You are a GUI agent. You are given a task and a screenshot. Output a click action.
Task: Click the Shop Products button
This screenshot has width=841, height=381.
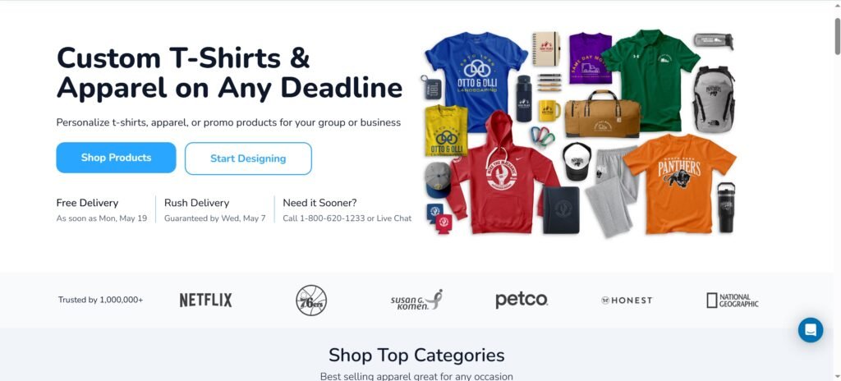click(116, 158)
